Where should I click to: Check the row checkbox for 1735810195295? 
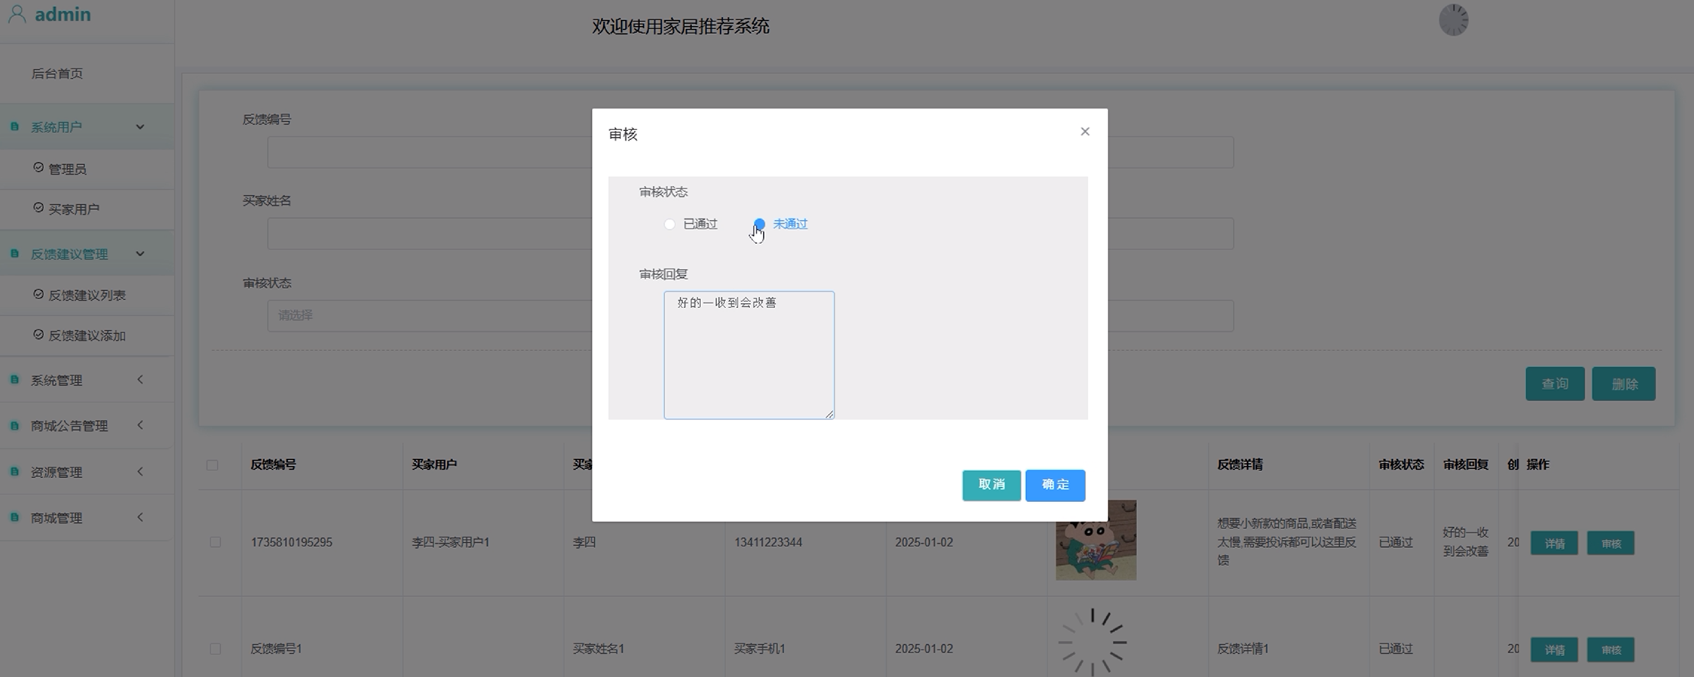(x=215, y=543)
